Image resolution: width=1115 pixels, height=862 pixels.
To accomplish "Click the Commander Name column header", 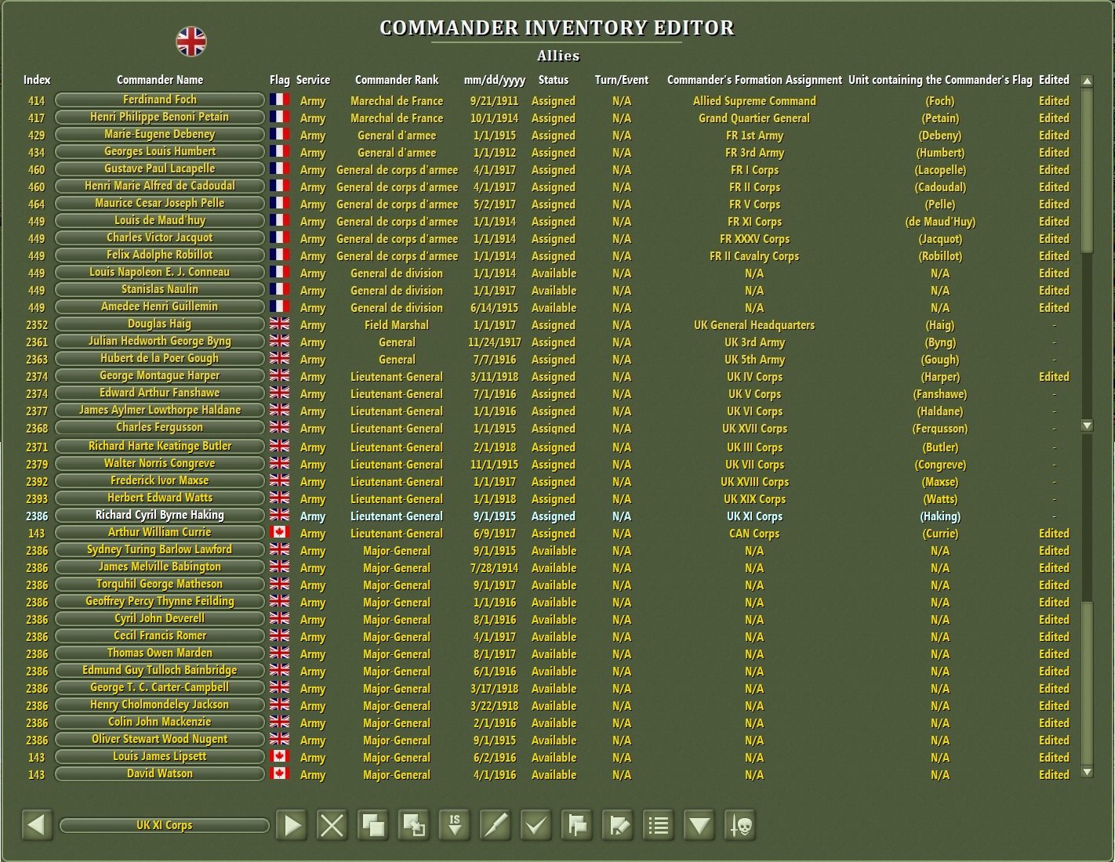I will [x=160, y=80].
